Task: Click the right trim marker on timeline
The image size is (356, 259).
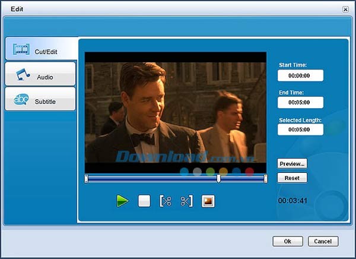Action: coord(265,179)
